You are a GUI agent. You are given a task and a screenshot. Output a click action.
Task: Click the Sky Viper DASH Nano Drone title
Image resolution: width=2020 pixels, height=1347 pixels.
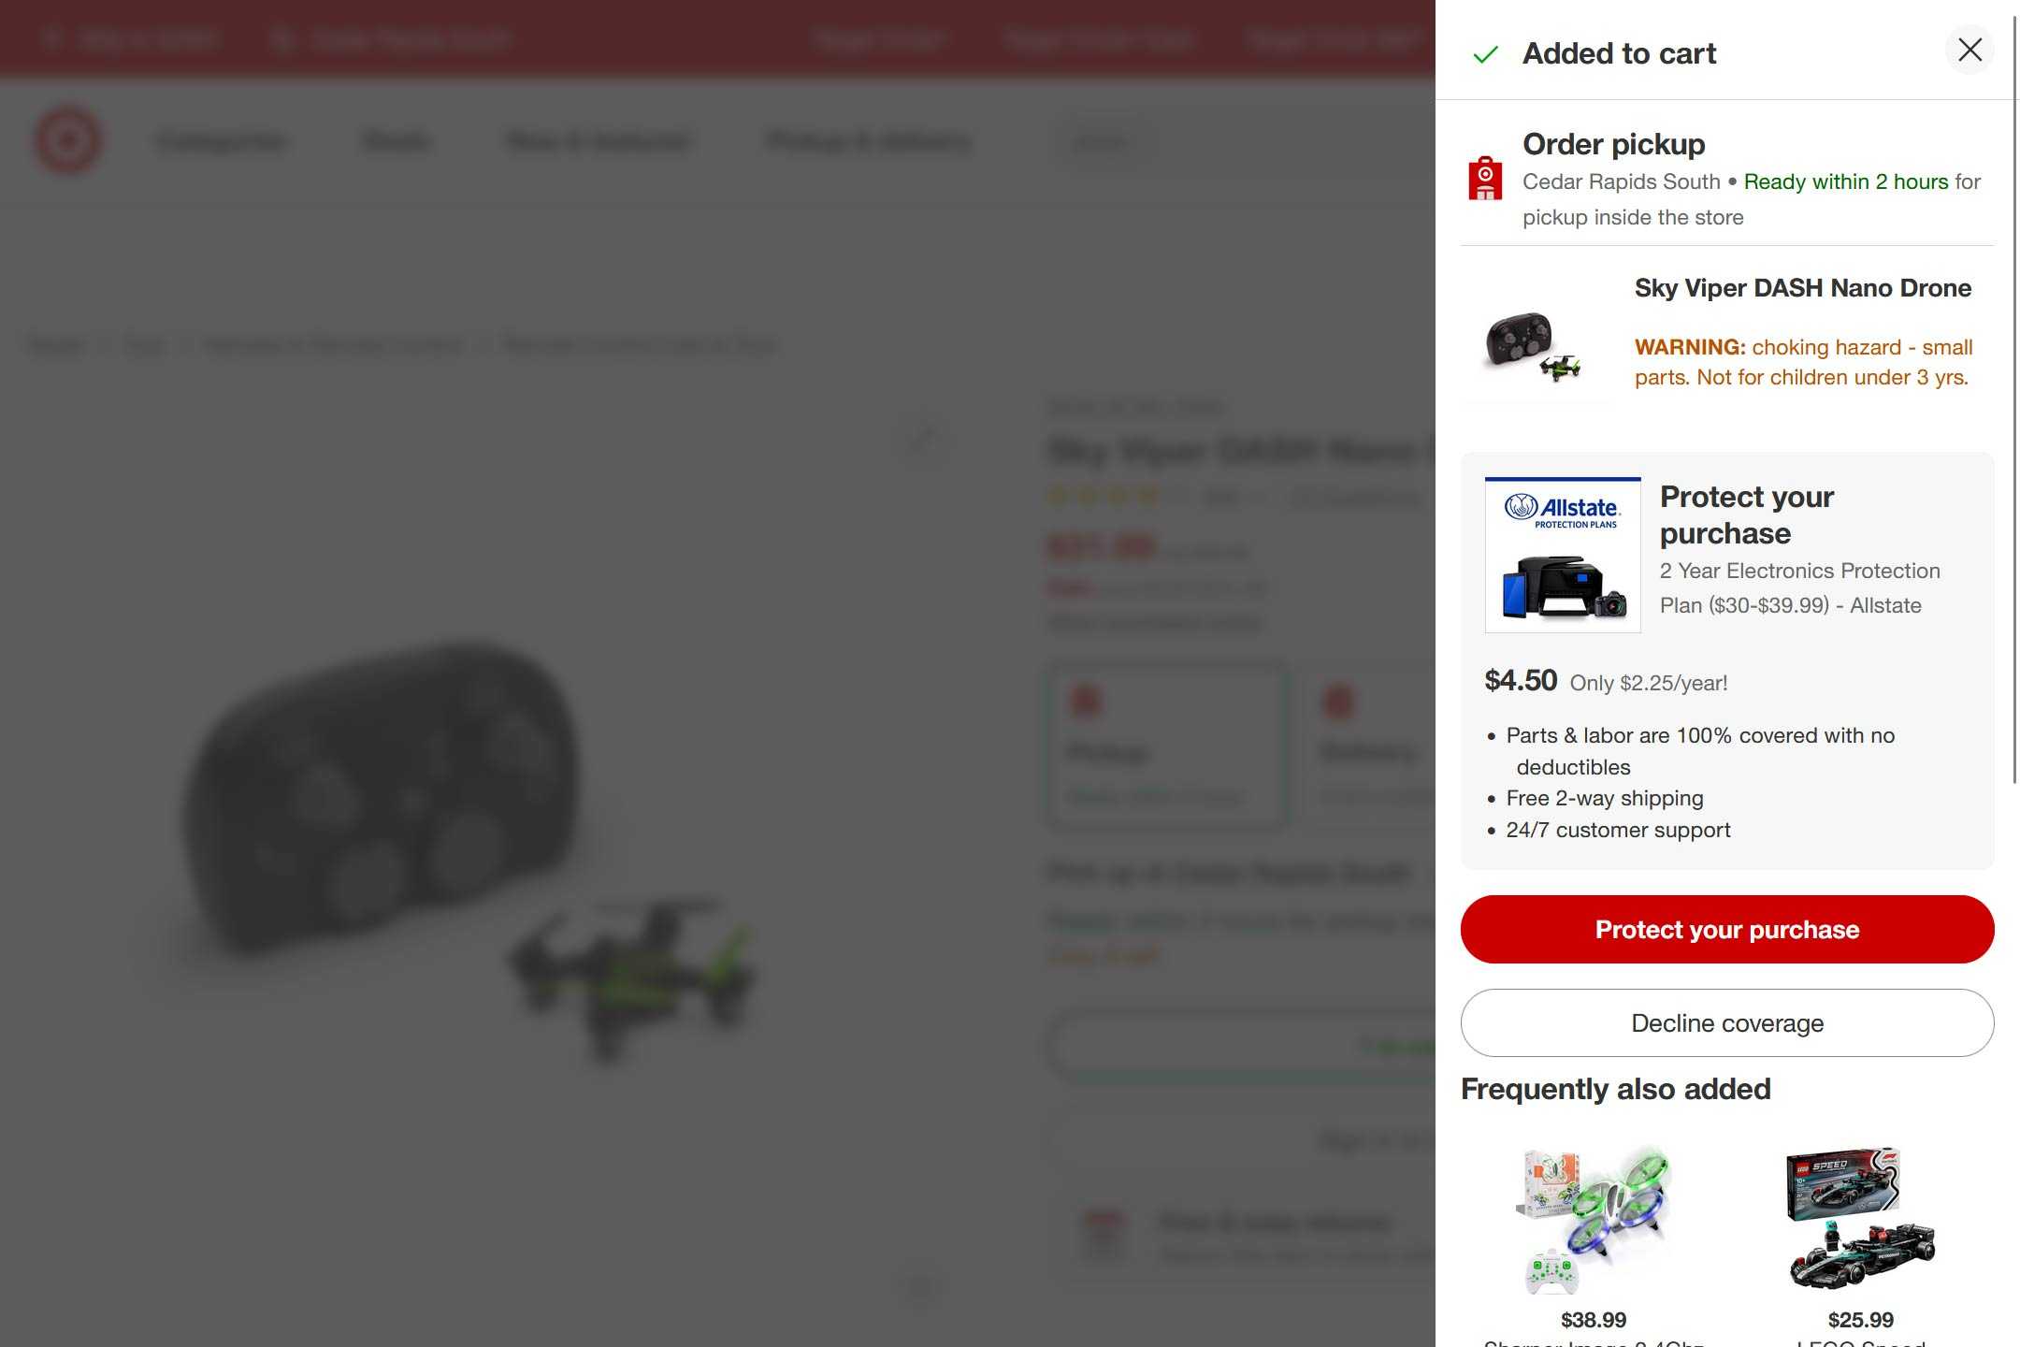pos(1802,288)
